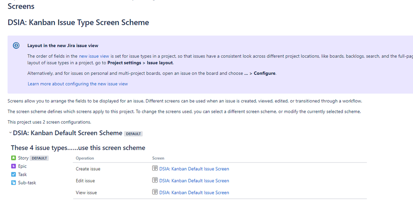413x203 pixels.
Task: Open Edit issue's Kanban Default Issue Screen link
Action: point(194,181)
